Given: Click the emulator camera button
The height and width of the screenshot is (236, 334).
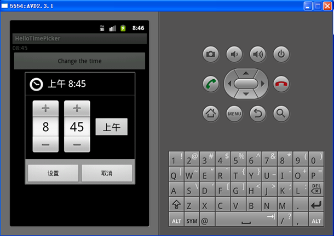Looking at the screenshot, I should (x=211, y=54).
